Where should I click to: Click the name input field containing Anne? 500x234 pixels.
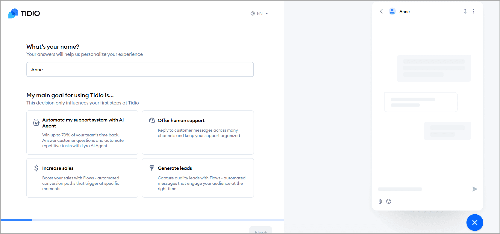coord(140,70)
